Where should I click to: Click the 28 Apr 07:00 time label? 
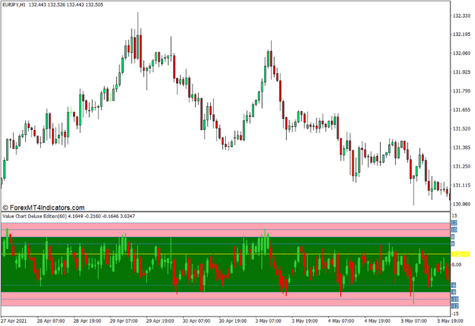tap(51, 321)
